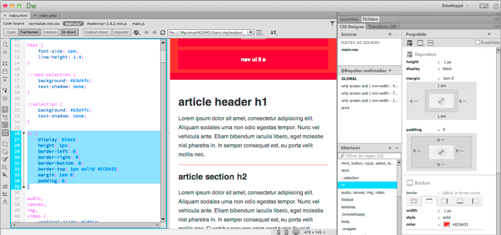The image size is (501, 235).
Task: Add media query plus button
Action: click(389, 71)
